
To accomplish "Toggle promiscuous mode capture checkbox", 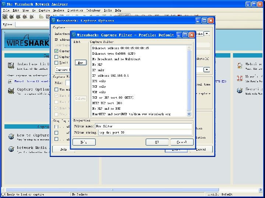I will (x=56, y=51).
